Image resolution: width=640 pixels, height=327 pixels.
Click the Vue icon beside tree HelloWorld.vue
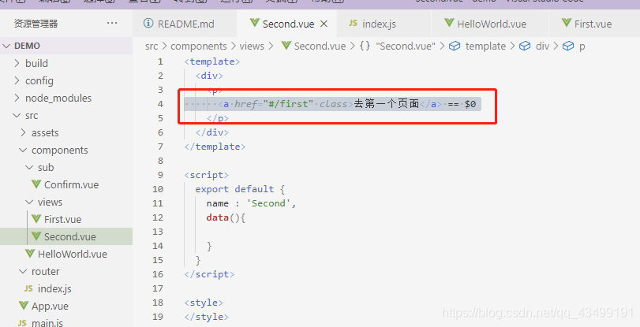click(x=30, y=253)
